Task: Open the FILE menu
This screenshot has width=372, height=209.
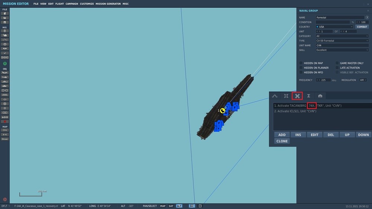Action: 36,4
